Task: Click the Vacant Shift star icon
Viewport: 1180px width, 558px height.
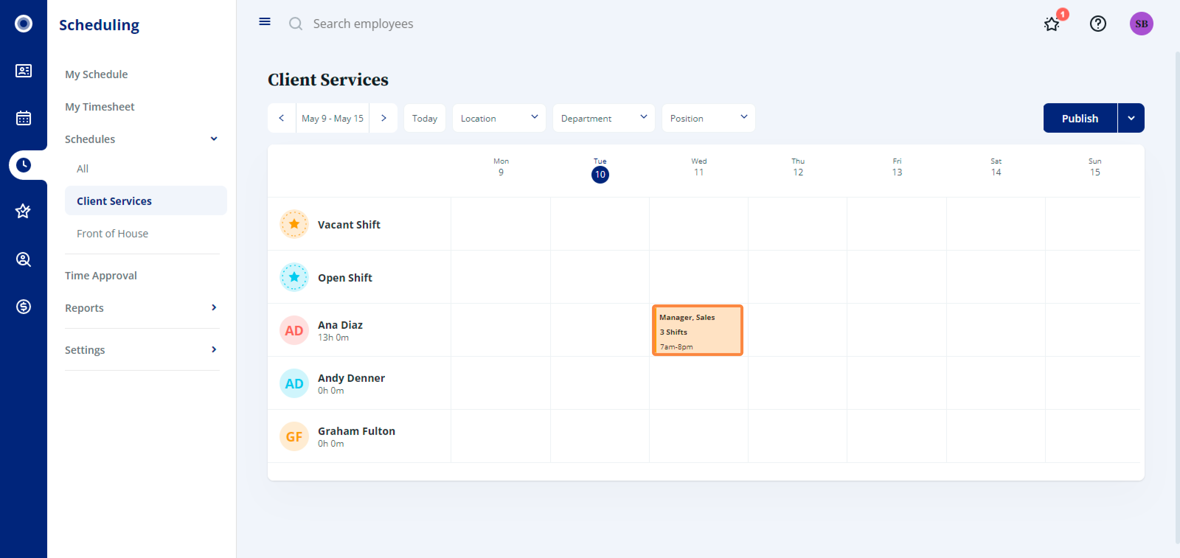Action: (x=294, y=224)
